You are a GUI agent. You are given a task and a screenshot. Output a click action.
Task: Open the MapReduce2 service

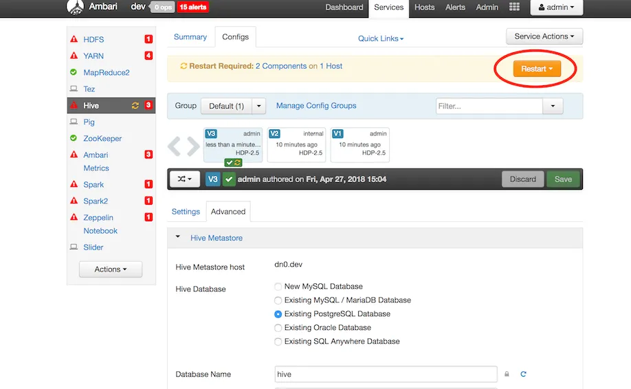[x=107, y=72]
